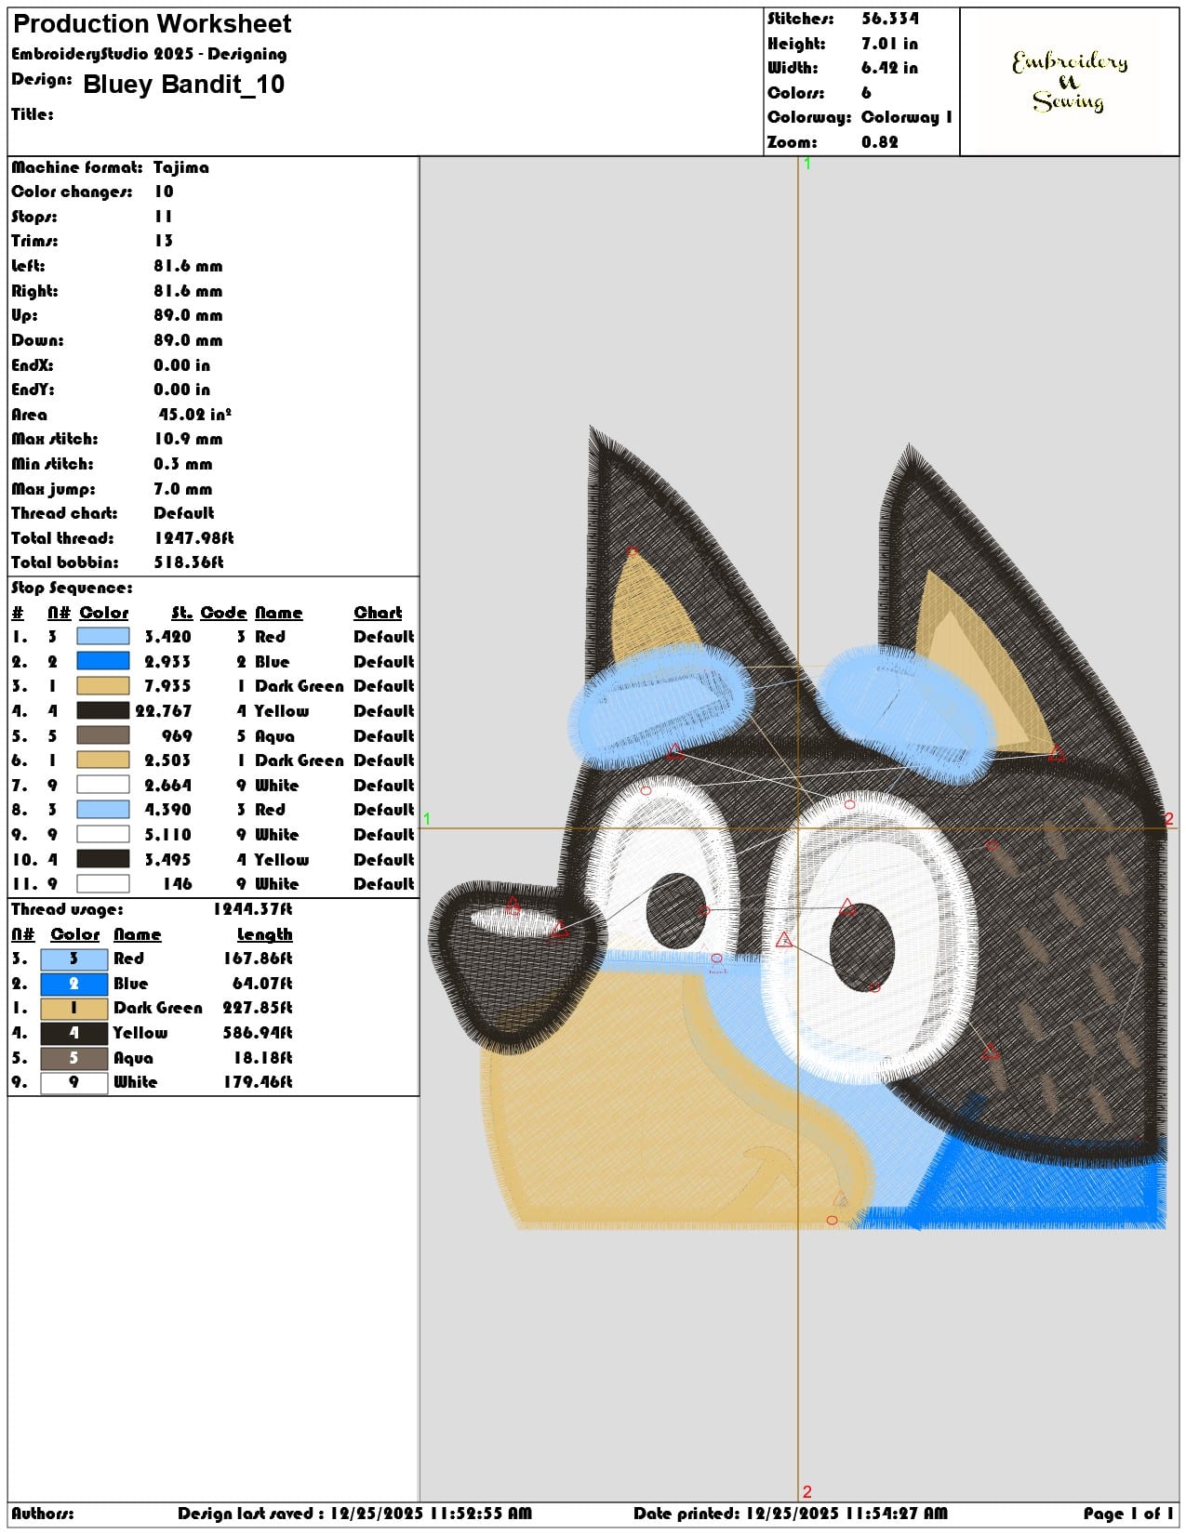Click the Thread usage swatch numbered 3
This screenshot has height=1534, width=1186.
point(73,959)
